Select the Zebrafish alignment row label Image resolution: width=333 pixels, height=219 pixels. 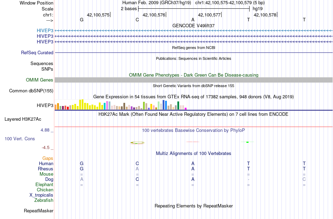[x=44, y=200]
